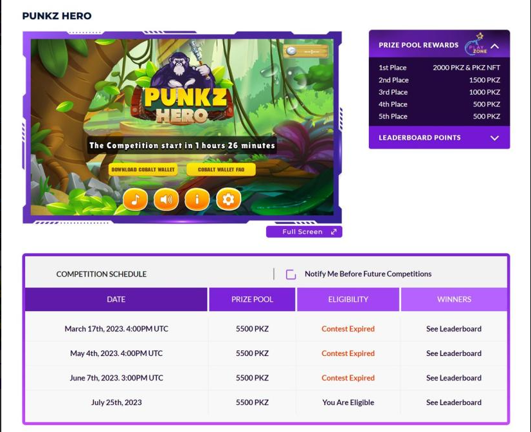
Task: Enable Notify Me Before Future Competitions checkbox
Action: (291, 274)
